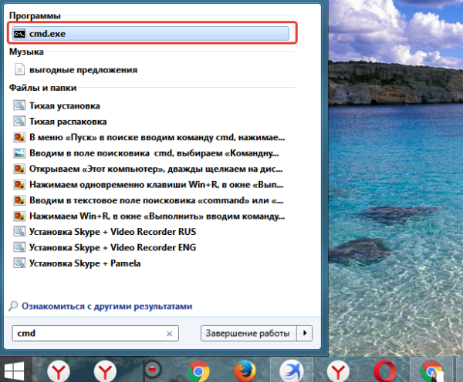Expand the shutdown options arrow
The width and height of the screenshot is (463, 382).
[x=305, y=333]
